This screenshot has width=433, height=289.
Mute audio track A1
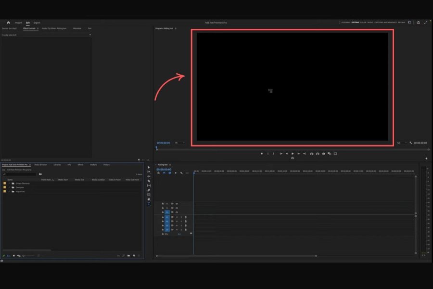point(177,217)
